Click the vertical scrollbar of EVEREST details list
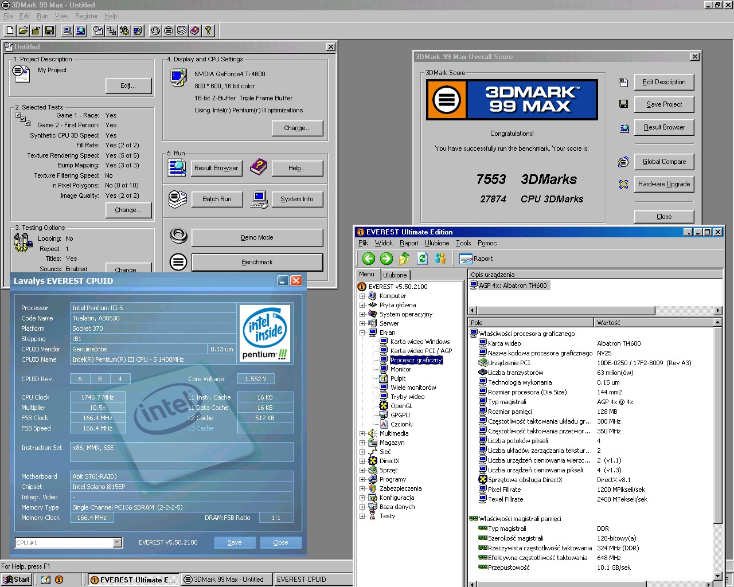 coord(717,449)
